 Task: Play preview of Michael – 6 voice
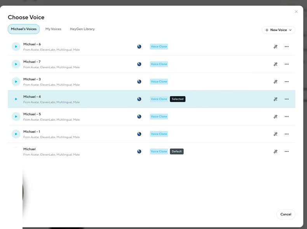coord(16,47)
